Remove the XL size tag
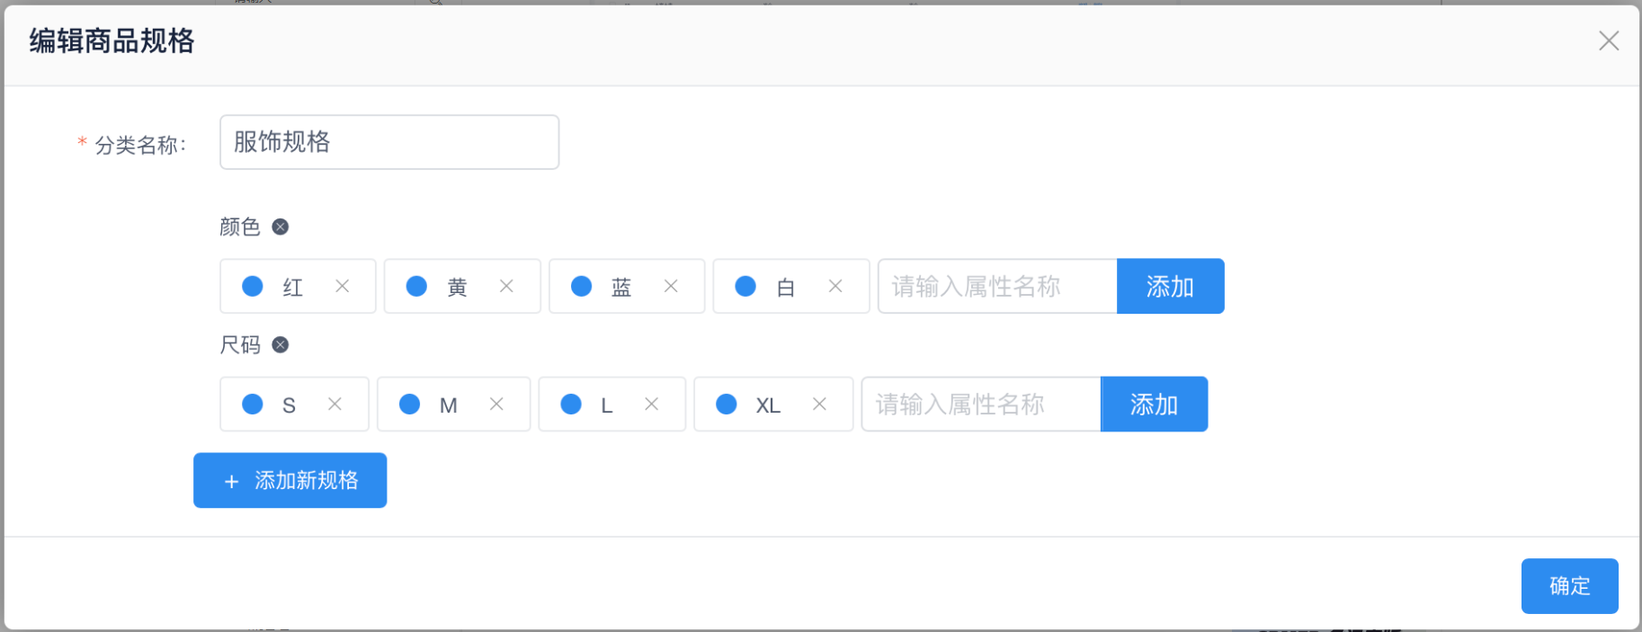Screen dimensions: 1642x632 click(x=819, y=404)
